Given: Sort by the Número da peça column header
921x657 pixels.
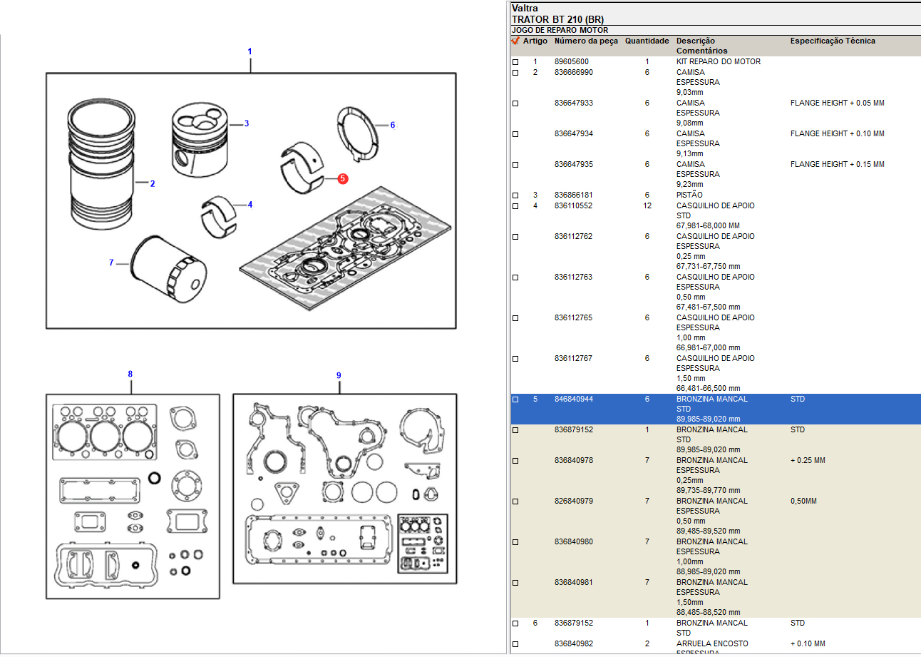Looking at the screenshot, I should coord(586,41).
